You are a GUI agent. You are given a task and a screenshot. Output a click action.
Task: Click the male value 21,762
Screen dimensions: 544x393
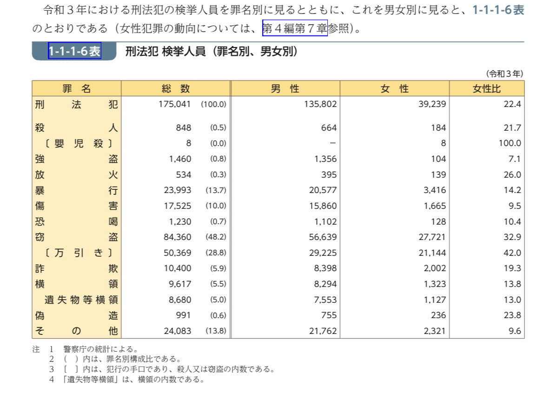(323, 331)
